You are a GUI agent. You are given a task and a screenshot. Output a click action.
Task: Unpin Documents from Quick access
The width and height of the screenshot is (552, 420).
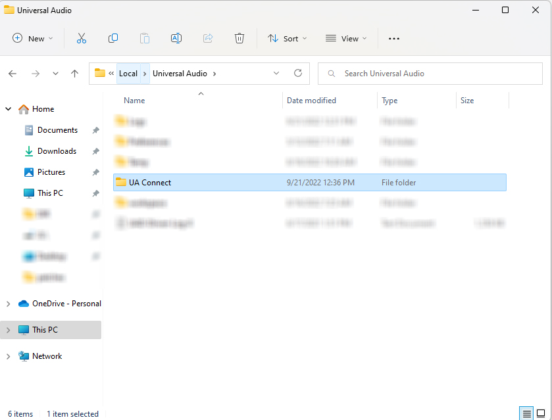coord(95,130)
